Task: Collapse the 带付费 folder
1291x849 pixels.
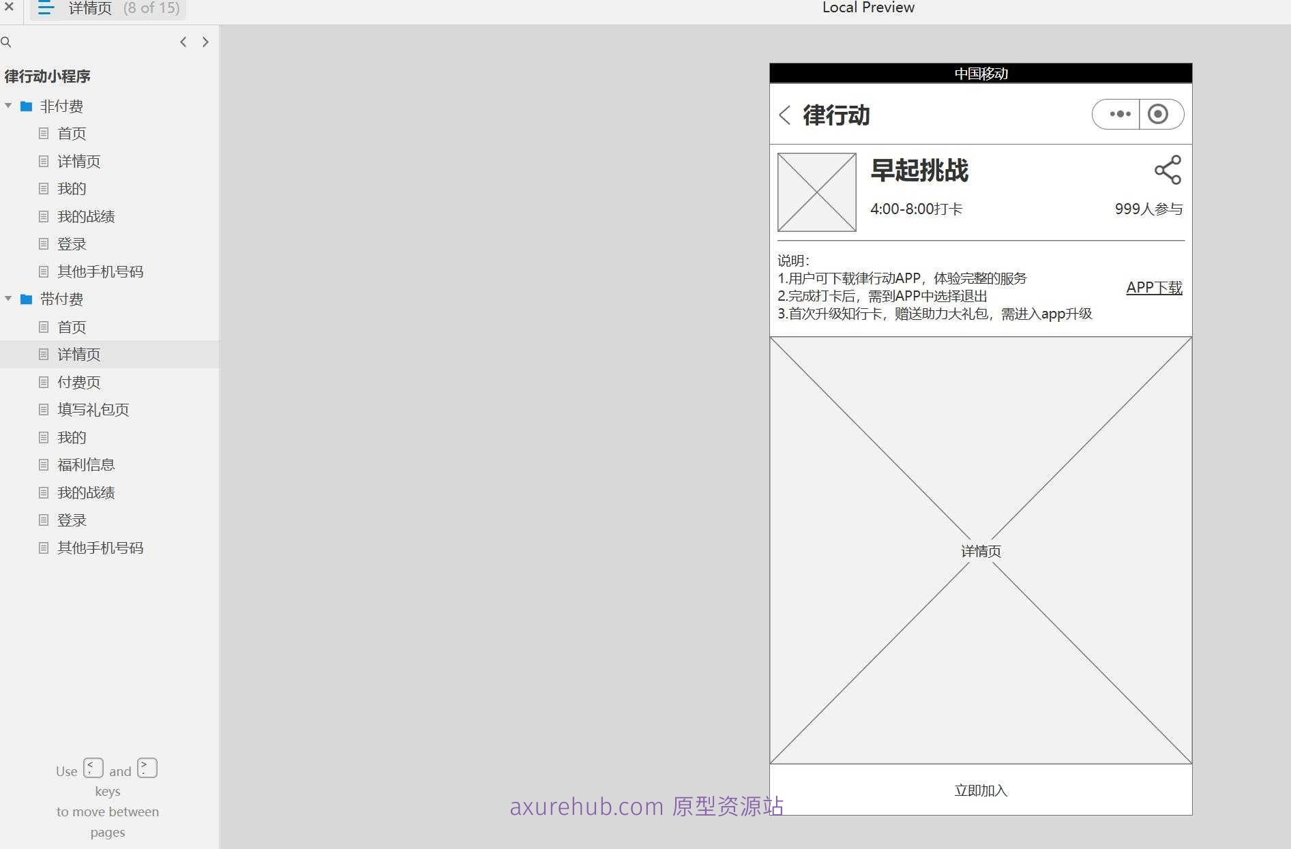Action: (8, 299)
